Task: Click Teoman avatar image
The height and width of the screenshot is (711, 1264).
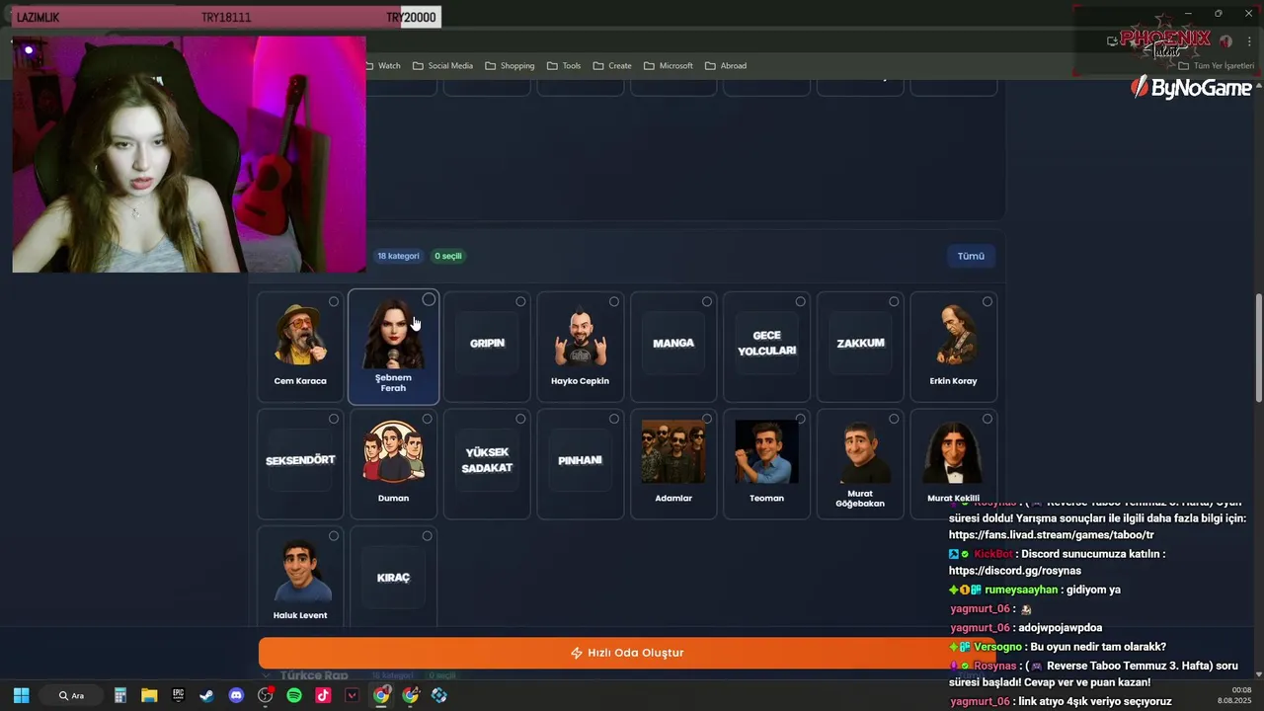Action: [x=767, y=452]
